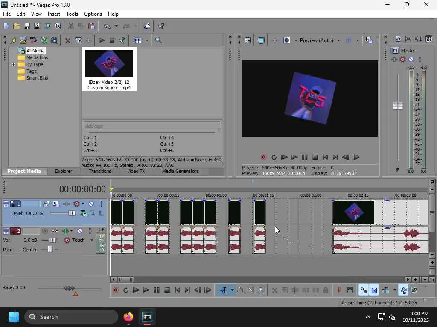Click the Cut scissors icon in main toolbar
Screen dimensions: 437x327
click(71, 26)
